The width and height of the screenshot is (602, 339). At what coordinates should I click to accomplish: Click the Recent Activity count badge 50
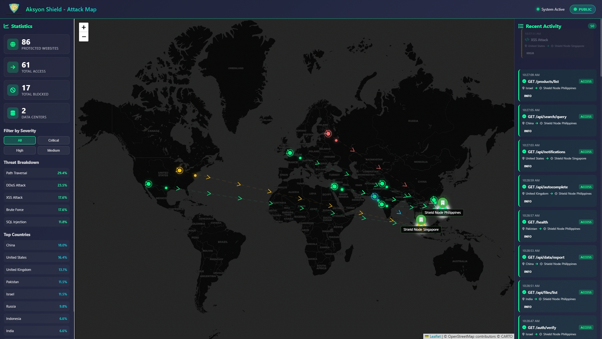[592, 26]
